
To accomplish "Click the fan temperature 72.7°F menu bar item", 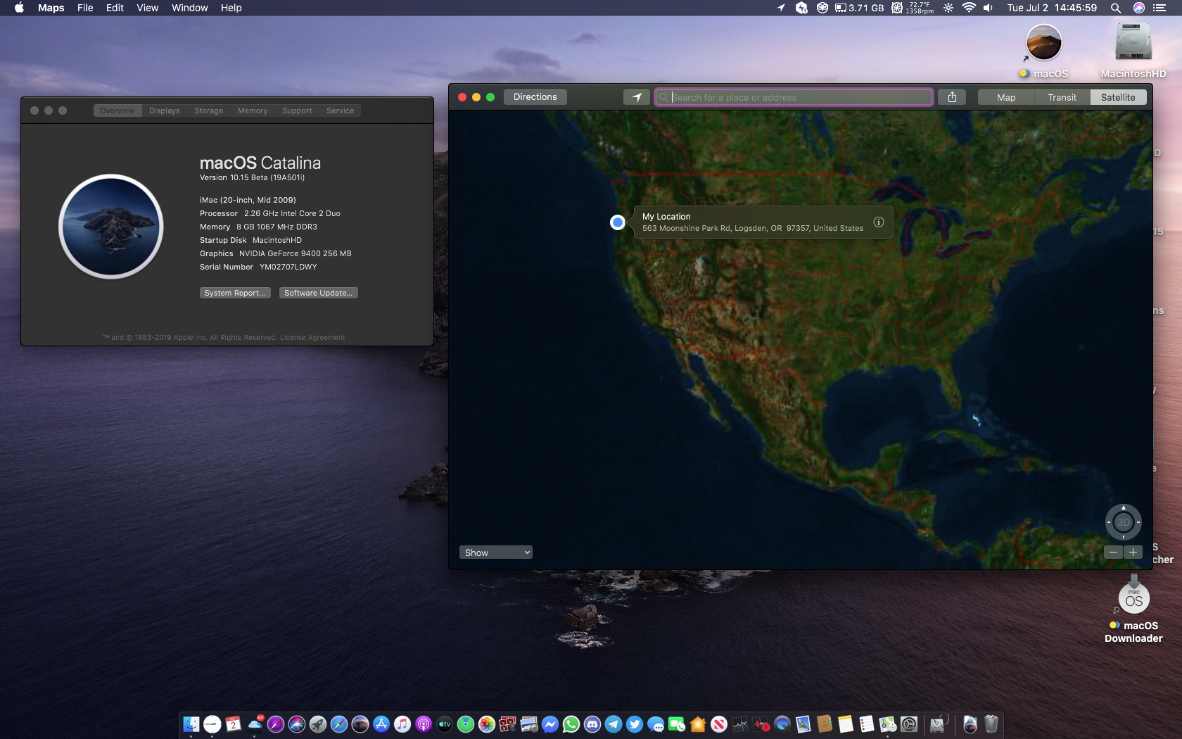I will [913, 8].
